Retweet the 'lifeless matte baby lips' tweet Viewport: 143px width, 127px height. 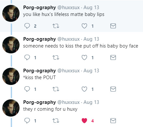(56, 26)
